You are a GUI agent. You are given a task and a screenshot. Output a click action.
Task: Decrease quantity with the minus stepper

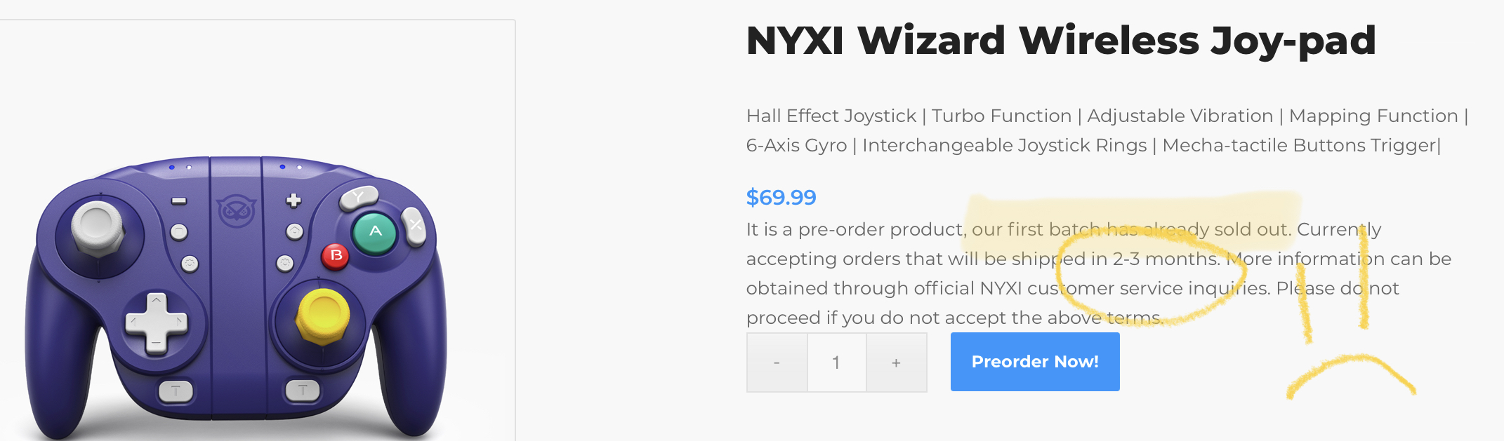coord(777,362)
